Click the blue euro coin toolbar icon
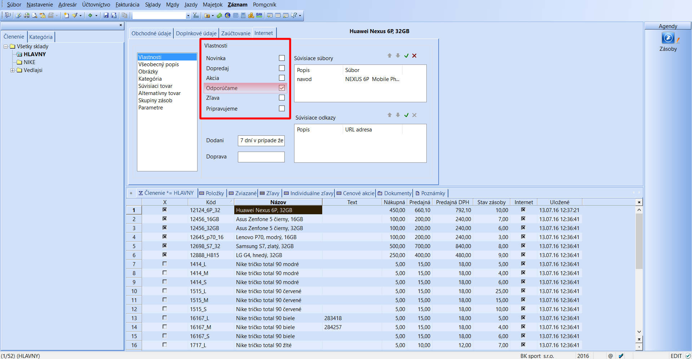692x359 pixels. click(227, 15)
